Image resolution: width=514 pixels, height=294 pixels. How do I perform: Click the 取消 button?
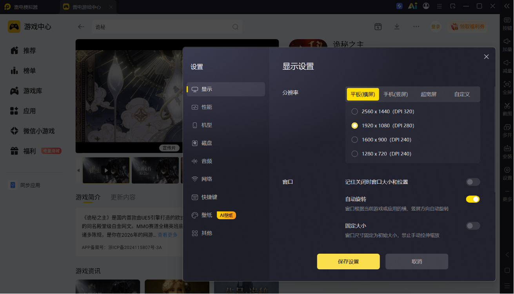[x=417, y=262]
